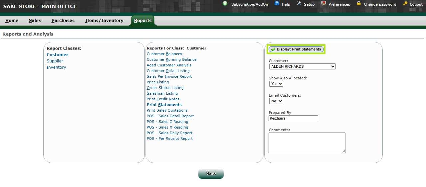Screen dimensions: 426x187
Task: Click the Prepared By text field
Action: (x=293, y=118)
